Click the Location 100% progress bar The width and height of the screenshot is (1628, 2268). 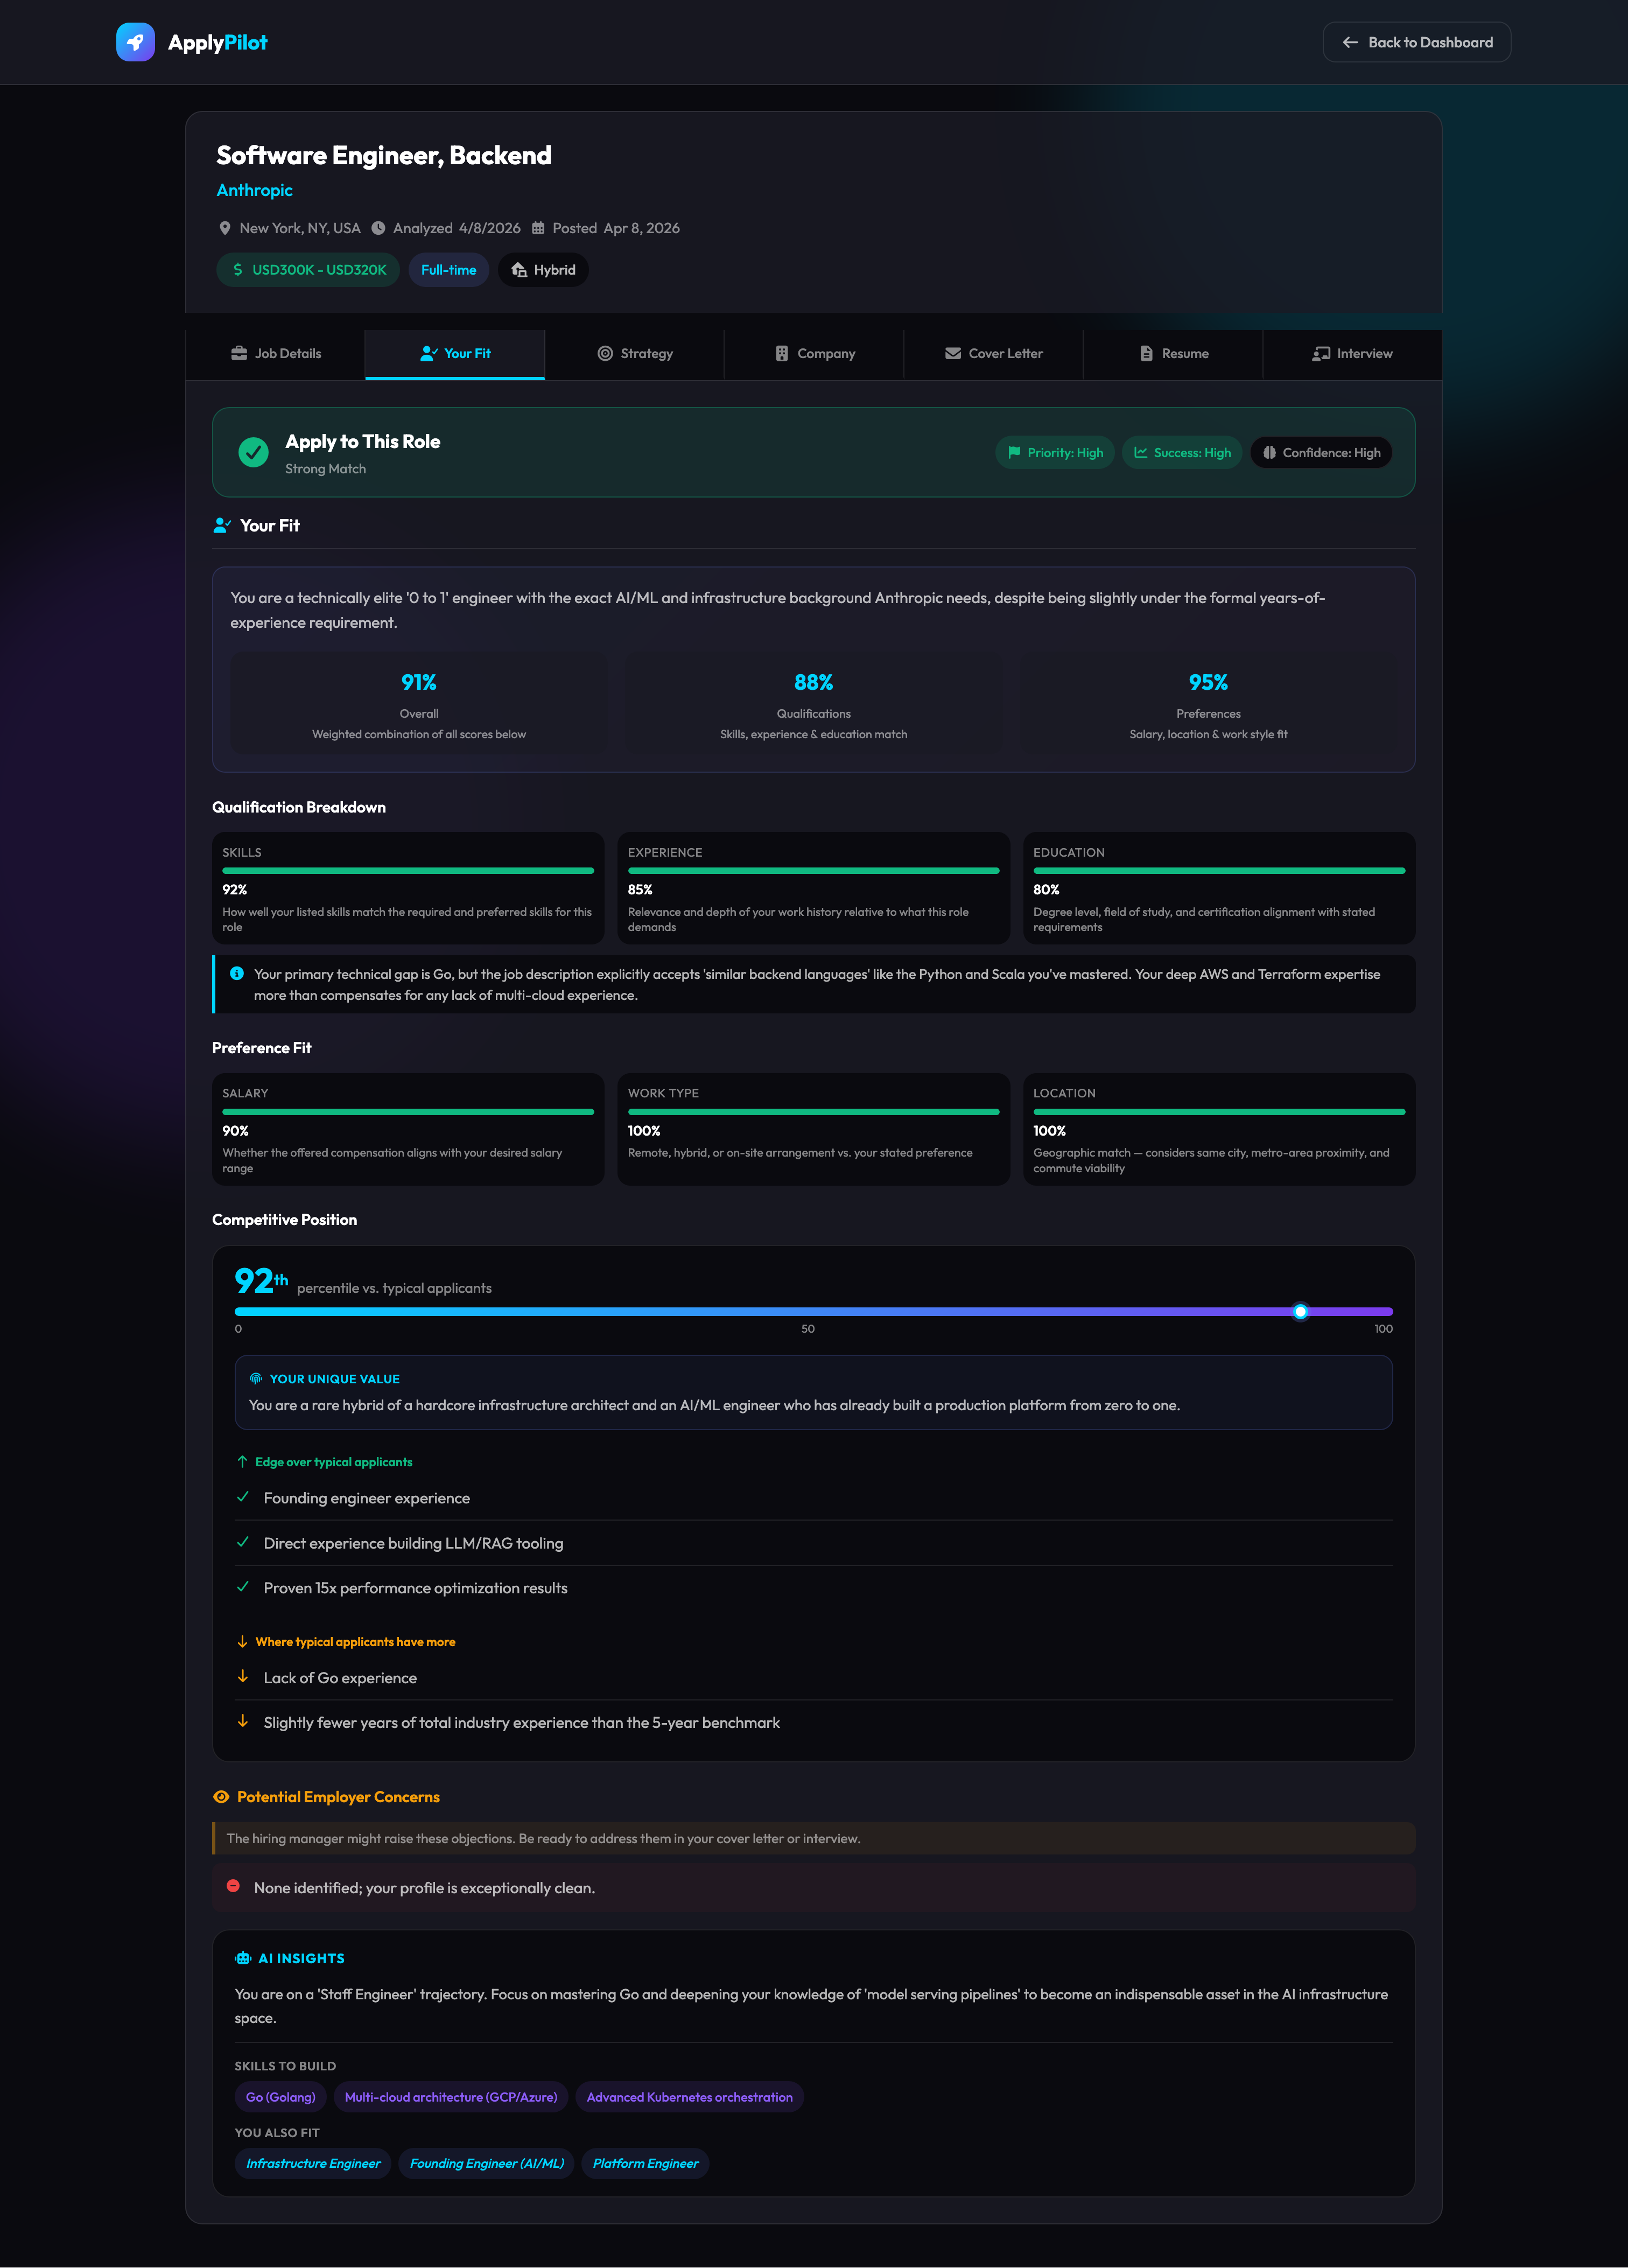pos(1219,1112)
